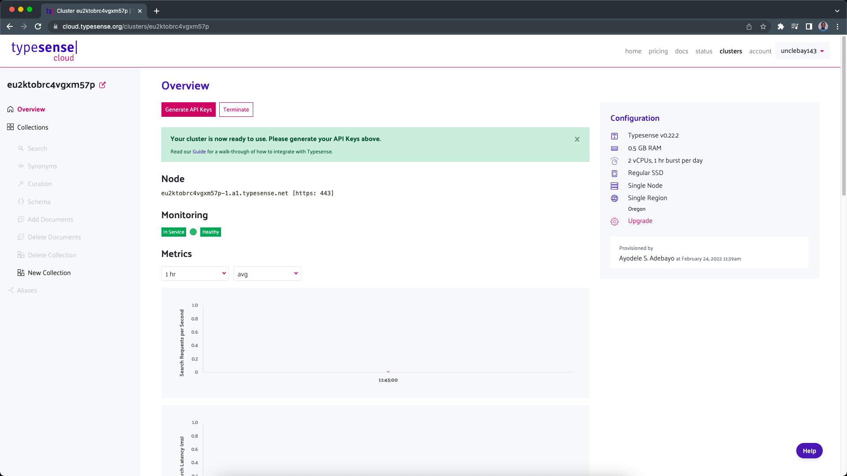
Task: Go to the home nav link
Action: tap(633, 51)
